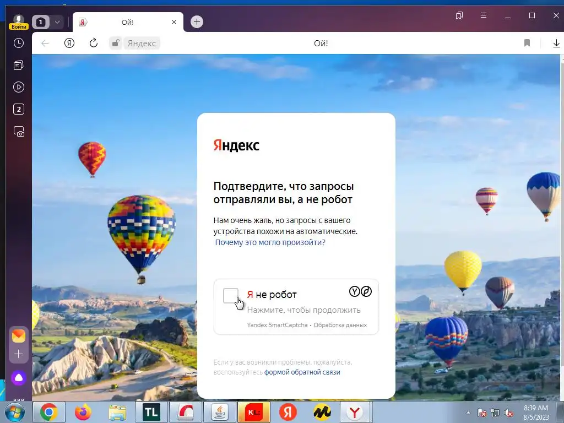The width and height of the screenshot is (564, 423).
Task: Open a new tab with plus button
Action: point(197,22)
